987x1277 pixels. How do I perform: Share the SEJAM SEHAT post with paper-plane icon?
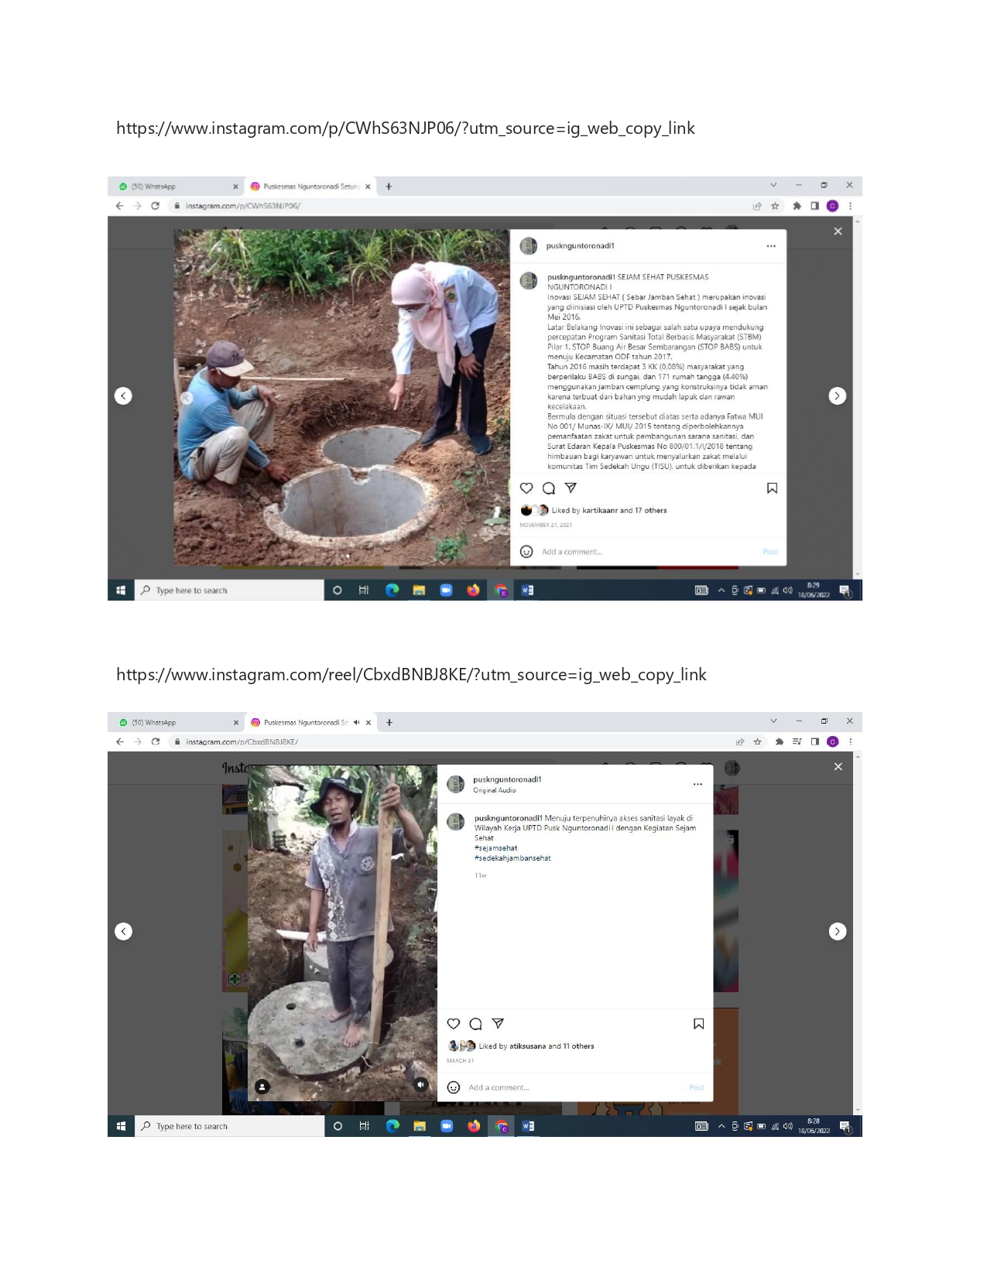(x=571, y=488)
